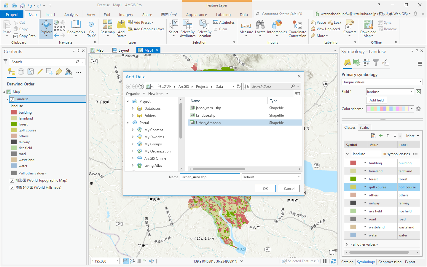Toggle World Hillshade layer visibility
This screenshot has width=427, height=267.
pyautogui.click(x=12, y=187)
